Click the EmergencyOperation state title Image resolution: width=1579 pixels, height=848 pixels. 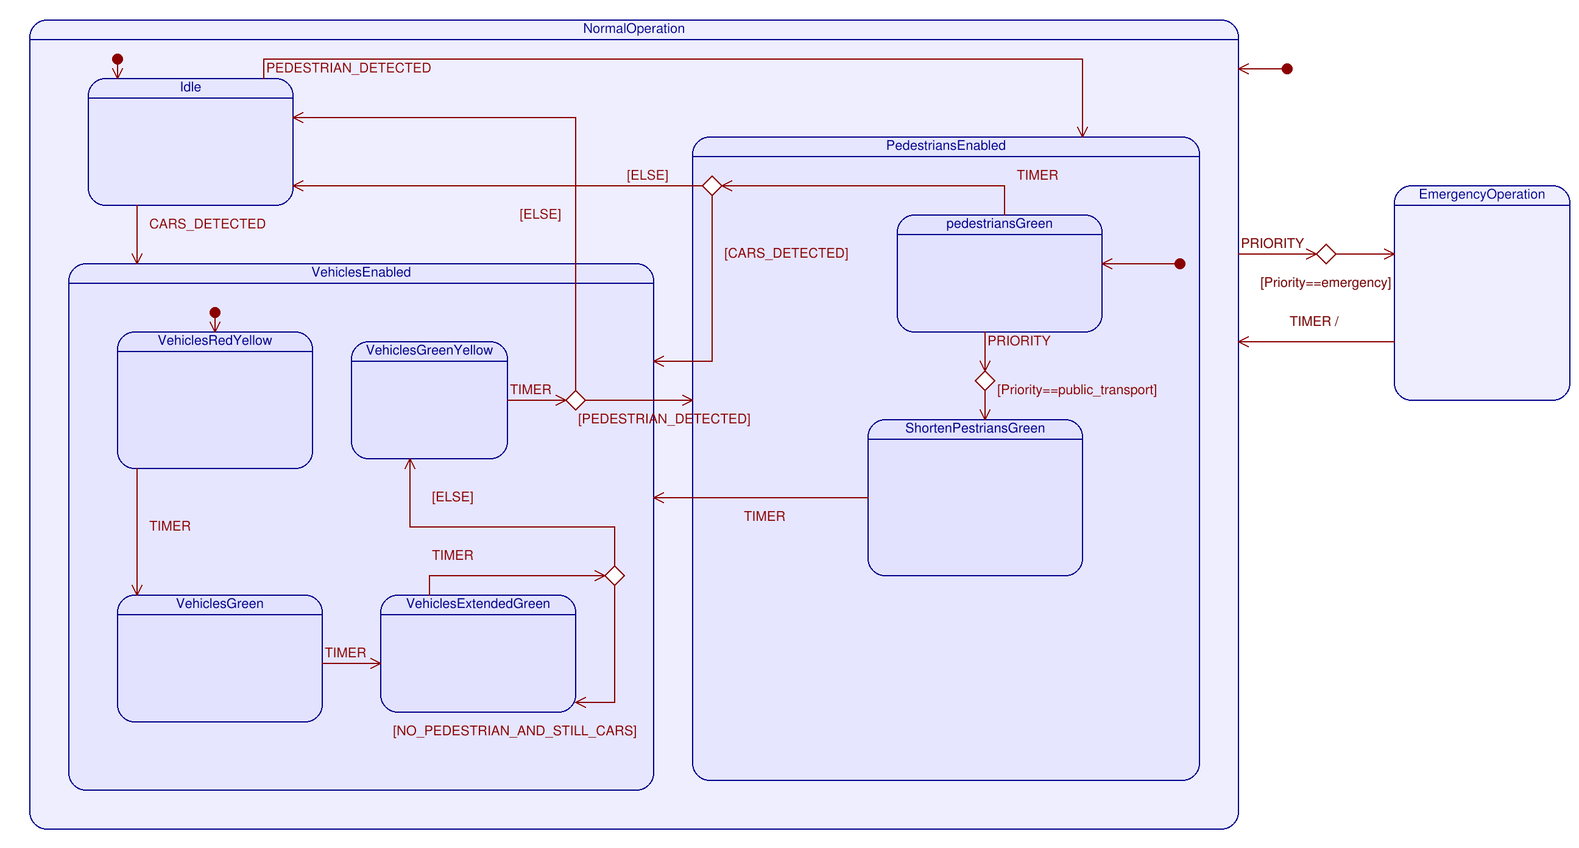(1482, 194)
